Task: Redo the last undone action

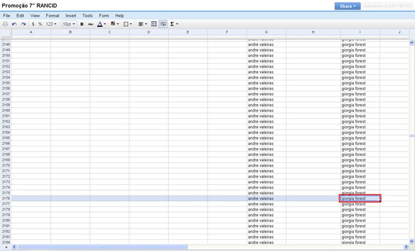Action: tap(23, 24)
